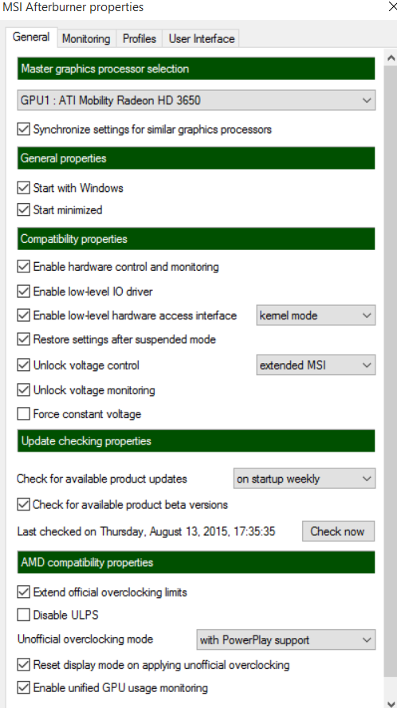Uncheck Extend official overclocking limits
Viewport: 397px width, 708px height.
(x=23, y=592)
